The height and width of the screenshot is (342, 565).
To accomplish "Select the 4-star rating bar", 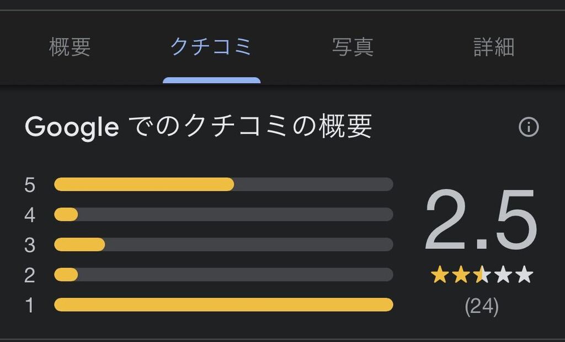I will 223,214.
